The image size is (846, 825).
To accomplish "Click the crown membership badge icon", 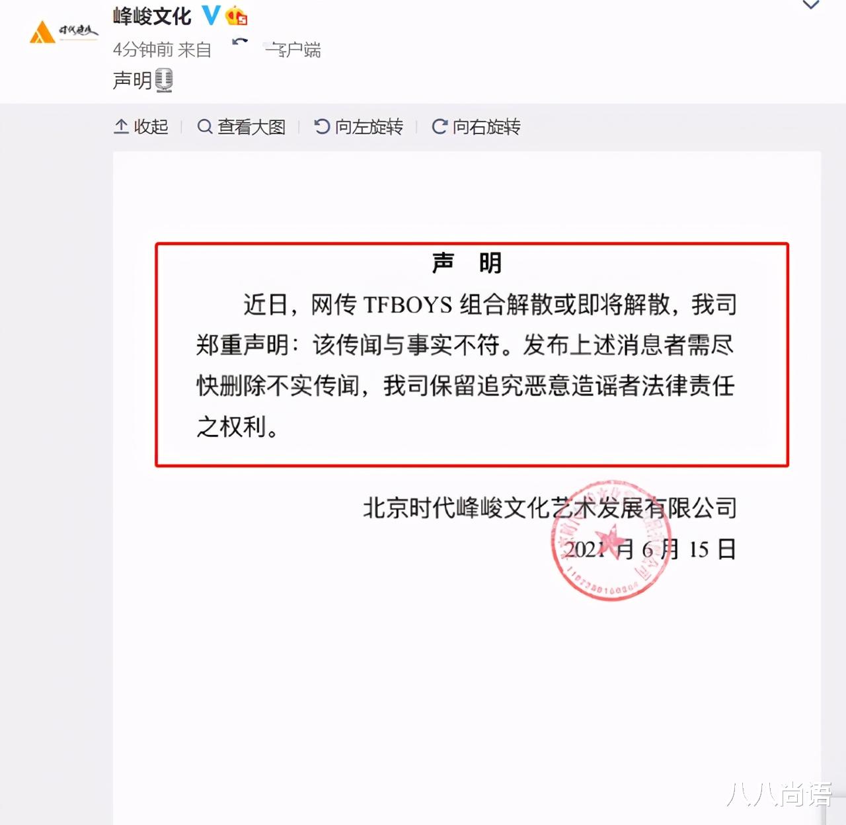I will coord(236,15).
